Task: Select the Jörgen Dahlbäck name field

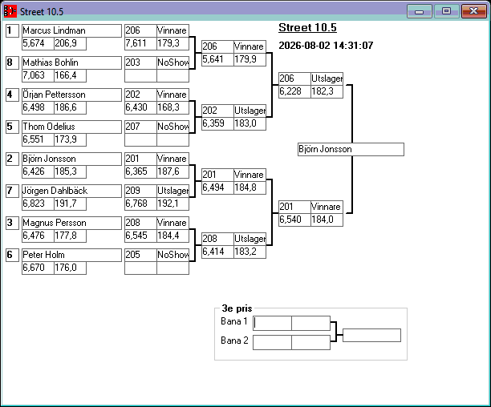Action: tap(71, 191)
